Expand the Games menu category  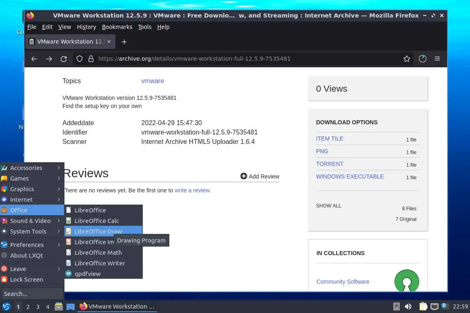(32, 179)
